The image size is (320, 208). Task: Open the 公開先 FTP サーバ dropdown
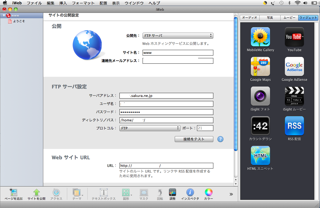click(x=178, y=36)
